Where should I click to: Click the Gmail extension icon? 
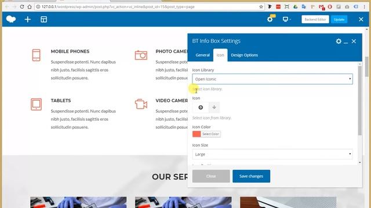coord(321,7)
